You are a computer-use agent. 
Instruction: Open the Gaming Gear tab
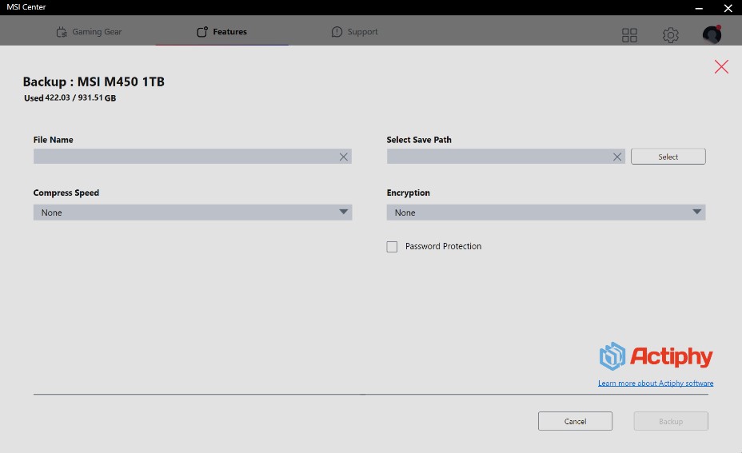coord(89,32)
